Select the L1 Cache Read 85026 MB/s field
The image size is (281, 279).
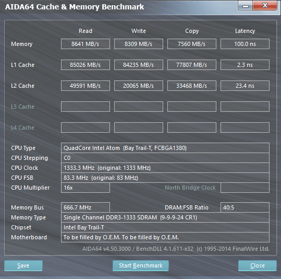pos(85,65)
